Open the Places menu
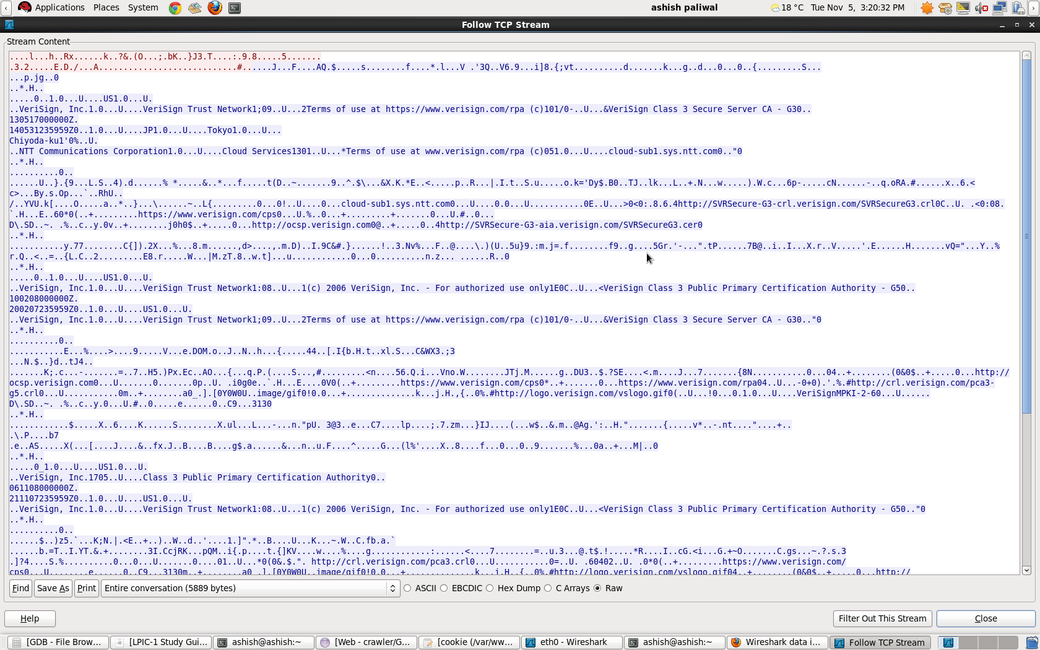 (106, 7)
